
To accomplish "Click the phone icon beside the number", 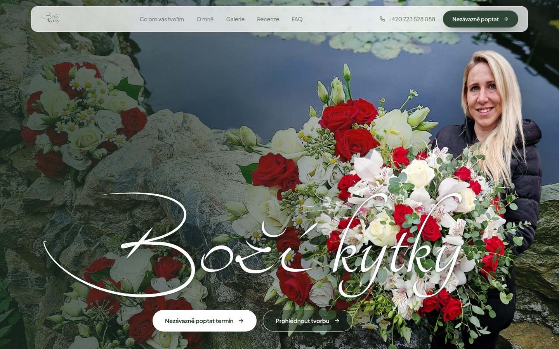I will [x=382, y=19].
